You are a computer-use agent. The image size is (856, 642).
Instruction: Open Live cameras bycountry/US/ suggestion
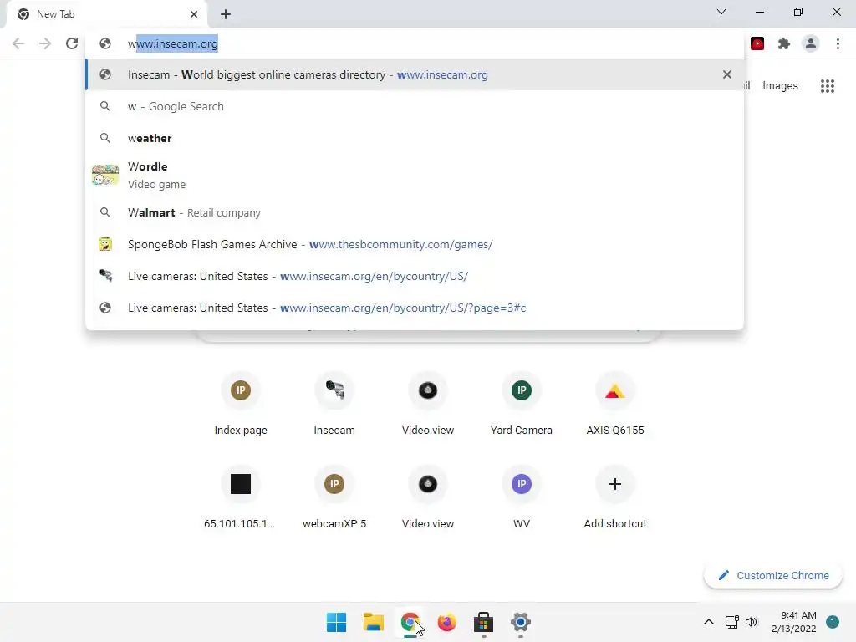point(415,276)
